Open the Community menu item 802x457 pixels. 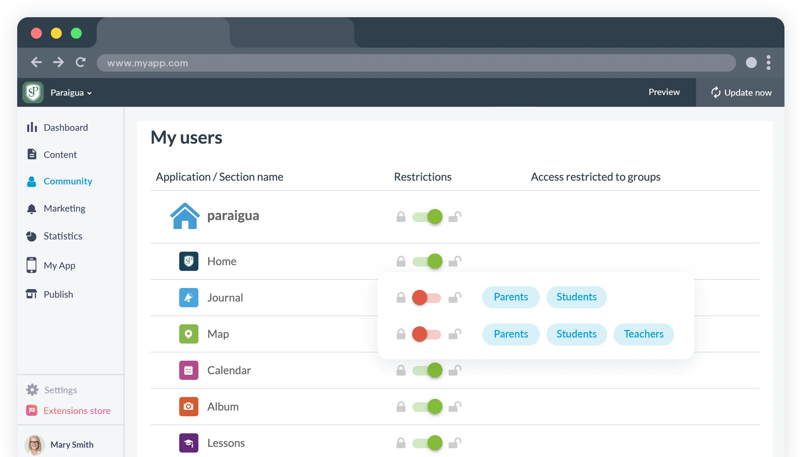pos(68,181)
